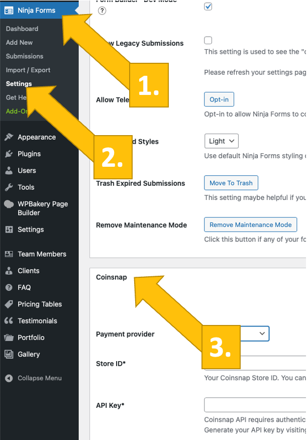Click the Move To Trash button
Screen dimensions: 307x440
pyautogui.click(x=231, y=183)
